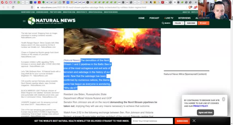This screenshot has height=125, width=233.
Task: Open the NEWSTARGET.COM top link
Action: 28,12
